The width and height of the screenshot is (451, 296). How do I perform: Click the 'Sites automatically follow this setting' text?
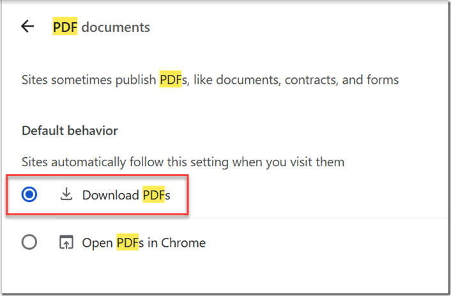click(183, 162)
